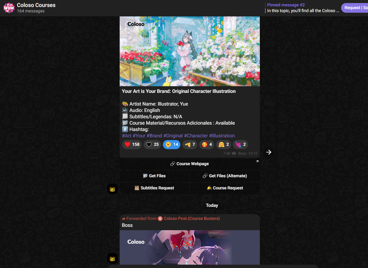Click the 'Boss' sender name in forwarded post

[x=127, y=225]
